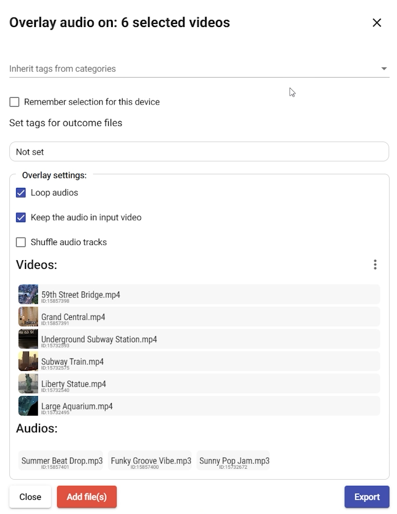397x514 pixels.
Task: Select the Sunny Pop Jam.mp3 audio chip
Action: [x=234, y=461]
